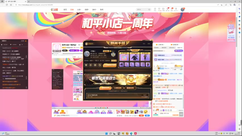Viewport: 242px width, 136px height.
Task: Open the 首页 home nav item
Action: (65, 10)
